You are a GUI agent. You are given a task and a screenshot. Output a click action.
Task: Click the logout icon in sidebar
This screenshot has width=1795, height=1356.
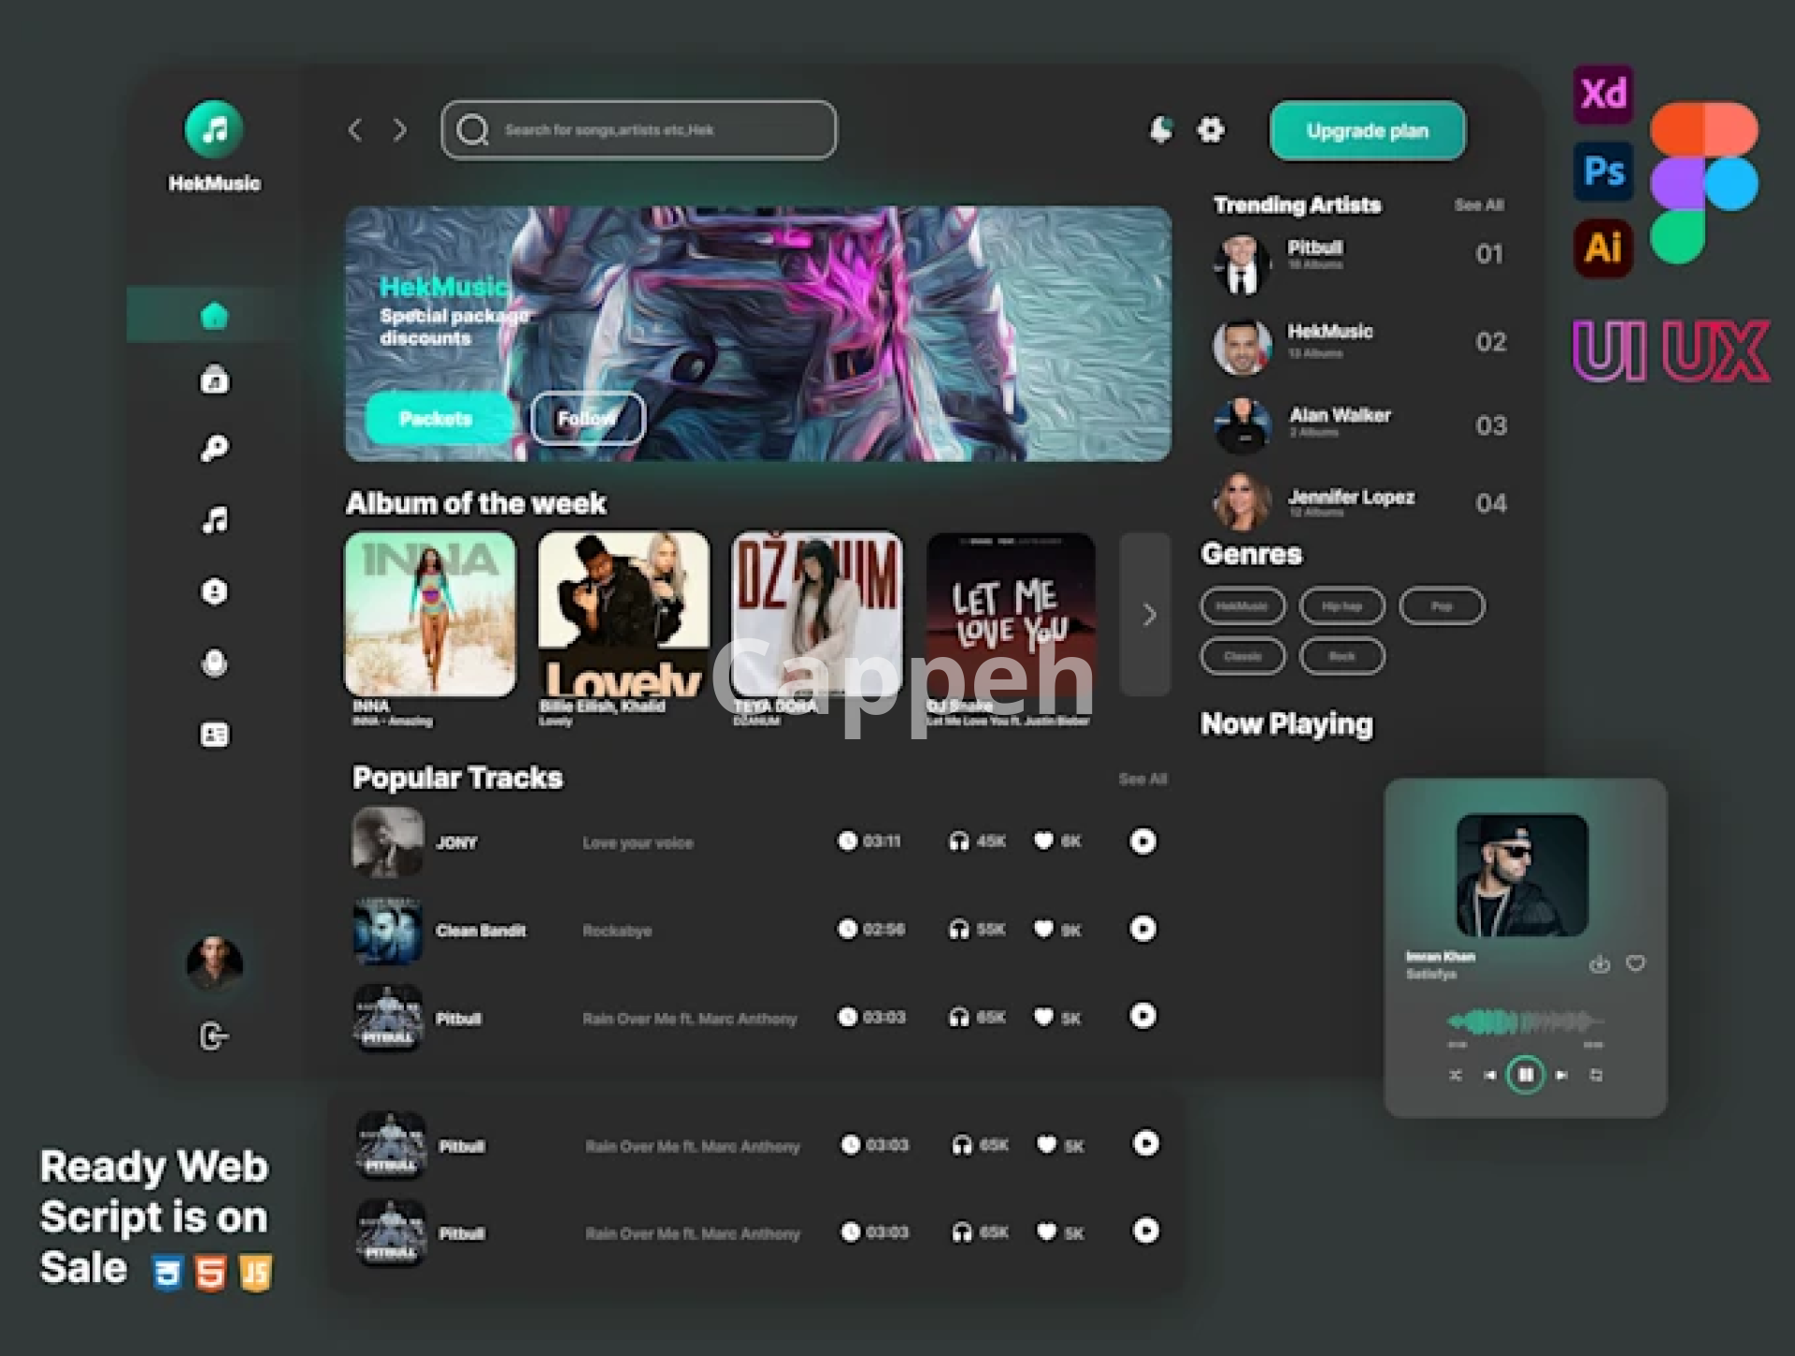[214, 1036]
